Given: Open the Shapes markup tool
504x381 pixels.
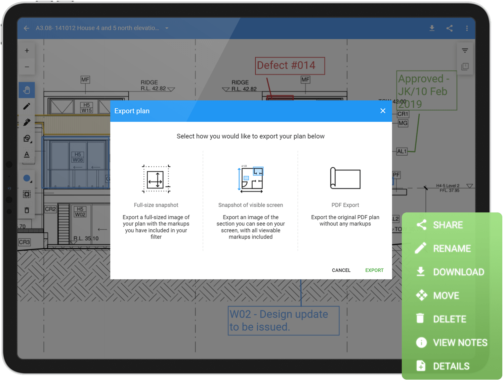Looking at the screenshot, I should pos(27,138).
